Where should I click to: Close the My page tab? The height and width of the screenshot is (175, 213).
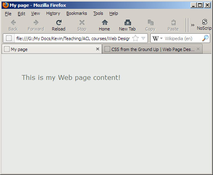coord(98,49)
